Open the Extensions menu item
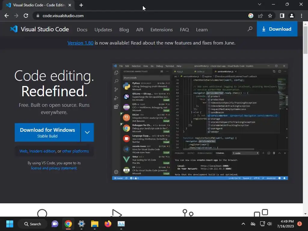The height and width of the screenshot is (231, 308). tap(162, 30)
